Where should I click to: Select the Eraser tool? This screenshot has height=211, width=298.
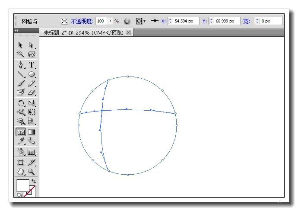(x=32, y=93)
